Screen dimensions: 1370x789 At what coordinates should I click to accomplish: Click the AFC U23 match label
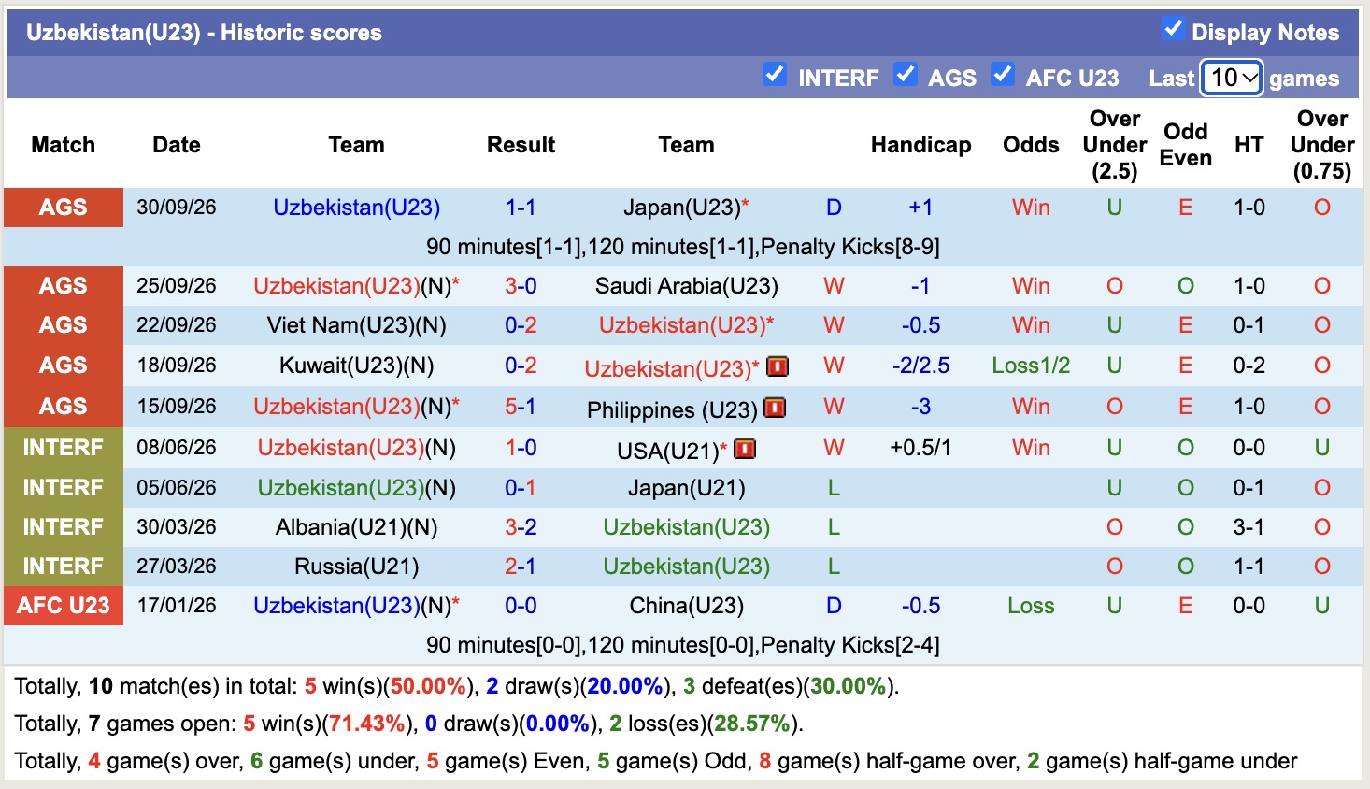click(64, 606)
